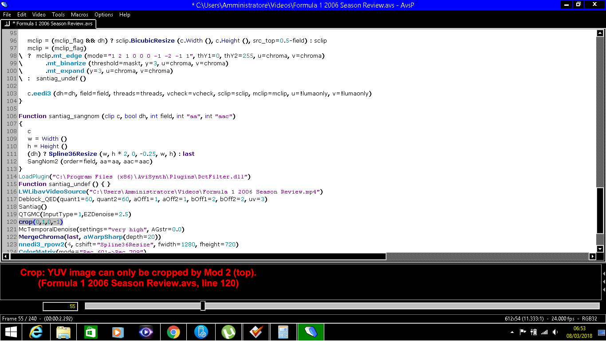This screenshot has height=364, width=606.
Task: Click the horizontal scrollbar thumb below the script
Action: [198, 257]
